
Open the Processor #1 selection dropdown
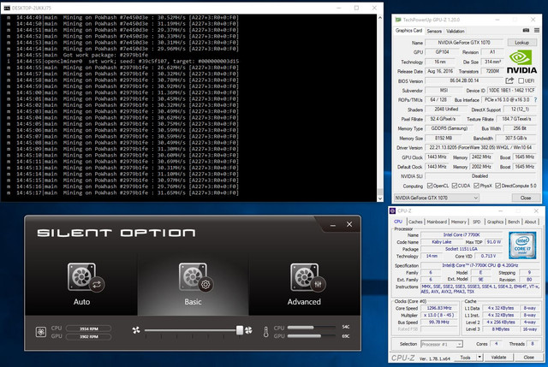(442, 344)
